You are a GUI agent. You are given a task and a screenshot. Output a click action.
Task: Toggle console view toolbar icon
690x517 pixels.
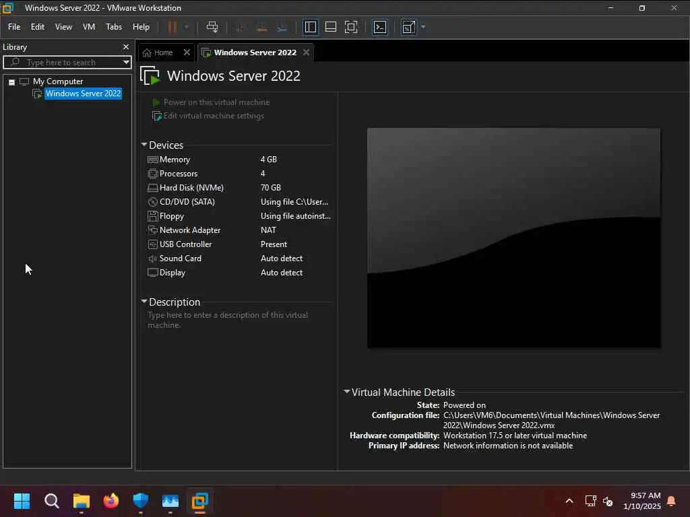coord(380,27)
